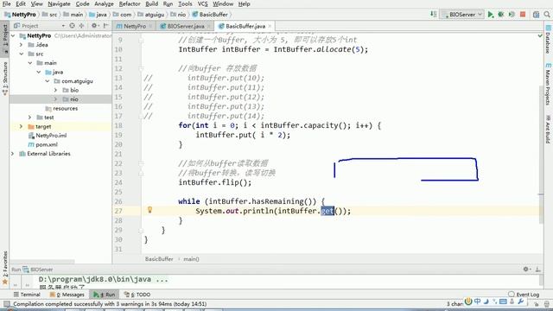Open Search Everywhere magnifier icon
553x311 pixels.
547,15
